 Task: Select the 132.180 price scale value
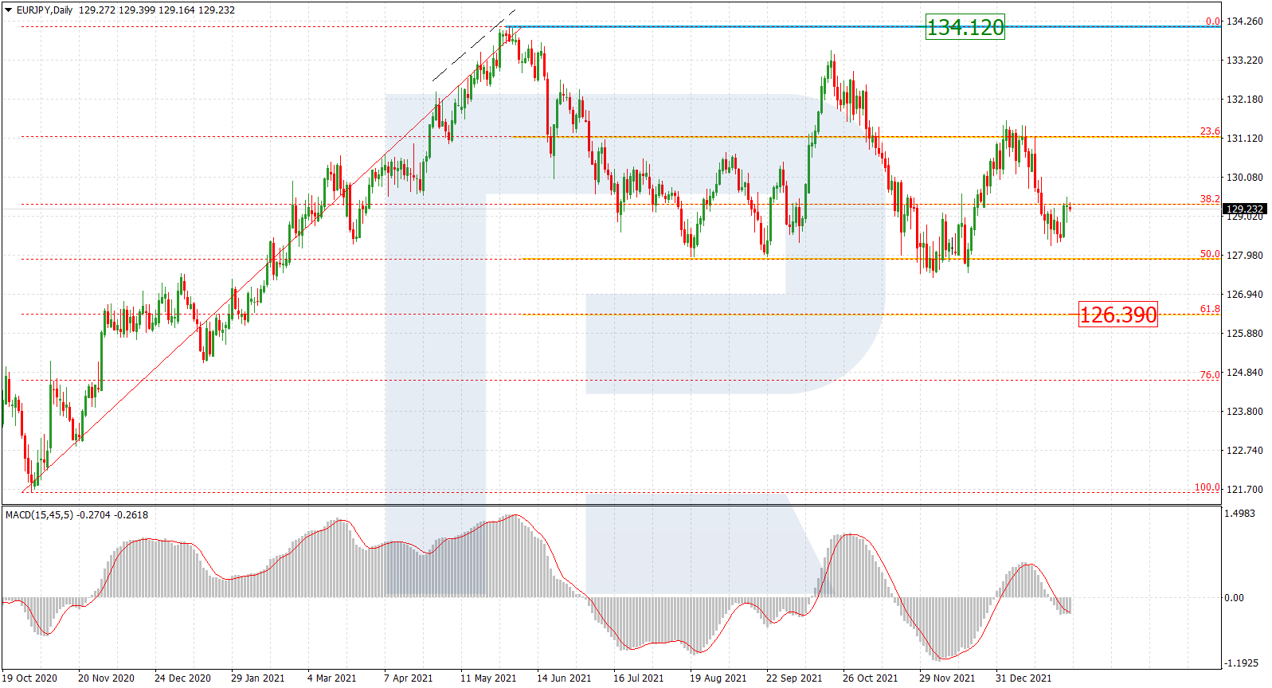1244,100
